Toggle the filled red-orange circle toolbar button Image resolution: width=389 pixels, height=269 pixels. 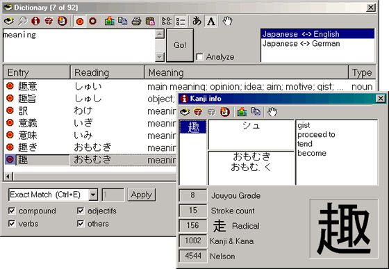pyautogui.click(x=80, y=22)
